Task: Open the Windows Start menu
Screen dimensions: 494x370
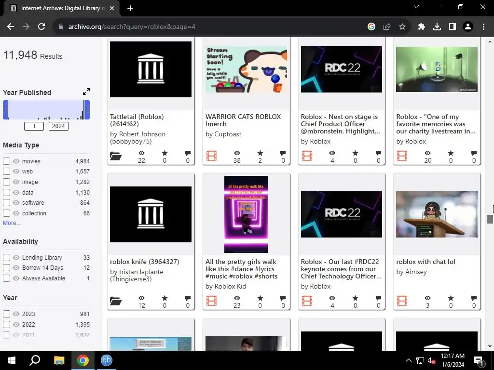Action: coord(12,360)
